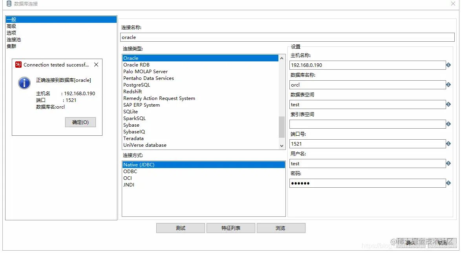Click the blue information icon in popup
The width and height of the screenshot is (461, 253).
coord(24,83)
